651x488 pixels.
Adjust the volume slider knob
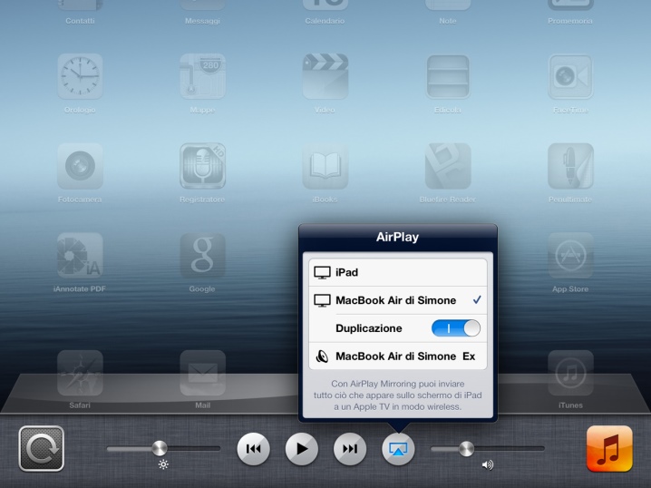[x=466, y=449]
